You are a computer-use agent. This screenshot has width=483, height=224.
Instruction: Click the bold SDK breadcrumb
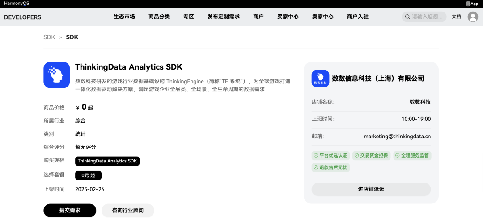click(72, 37)
